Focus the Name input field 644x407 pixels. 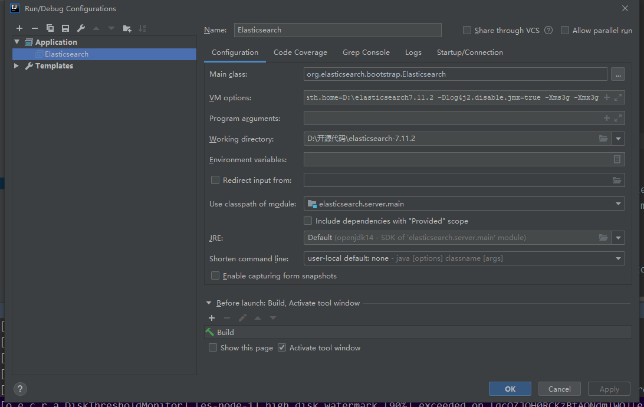tap(337, 30)
